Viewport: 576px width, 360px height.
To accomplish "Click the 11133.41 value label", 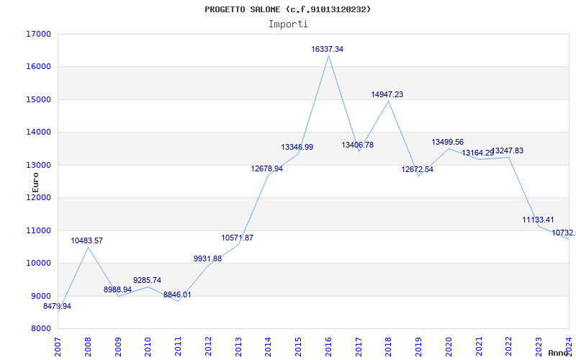I will click(538, 220).
